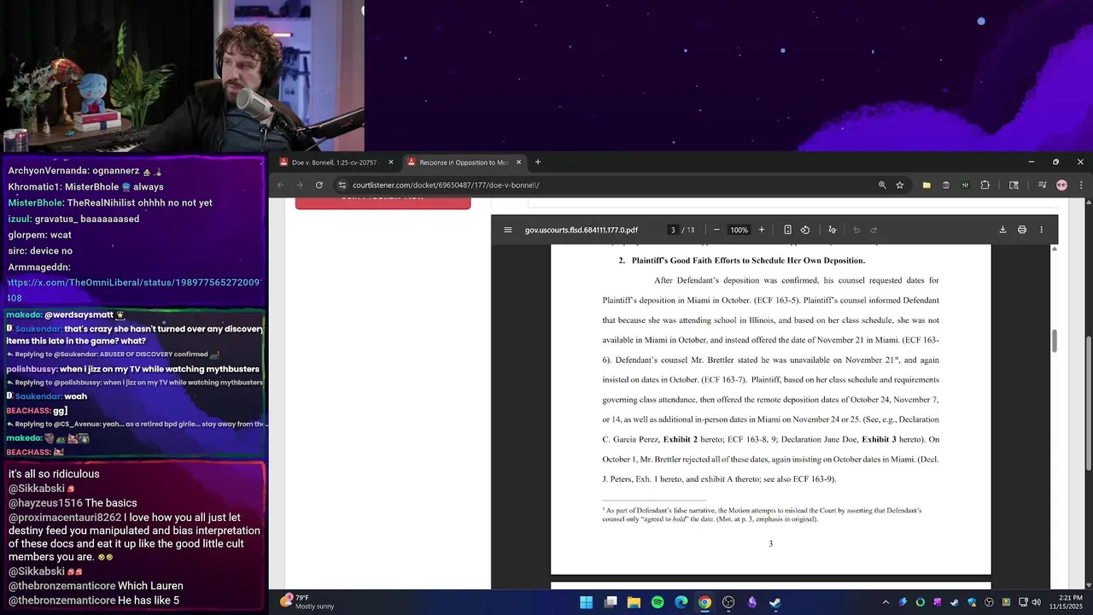The width and height of the screenshot is (1093, 615).
Task: Click PDF viewer vertical scrollbar thumb
Action: coord(1054,341)
